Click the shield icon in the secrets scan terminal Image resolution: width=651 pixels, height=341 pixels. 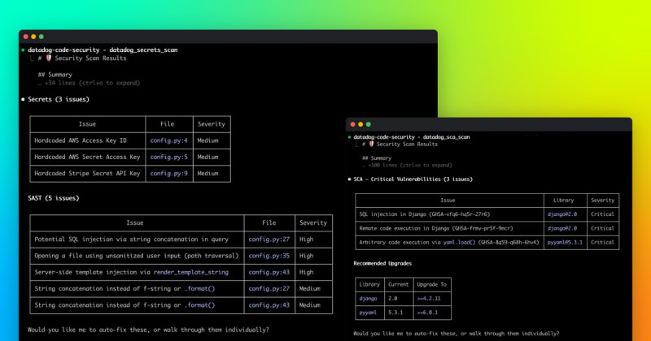point(48,58)
